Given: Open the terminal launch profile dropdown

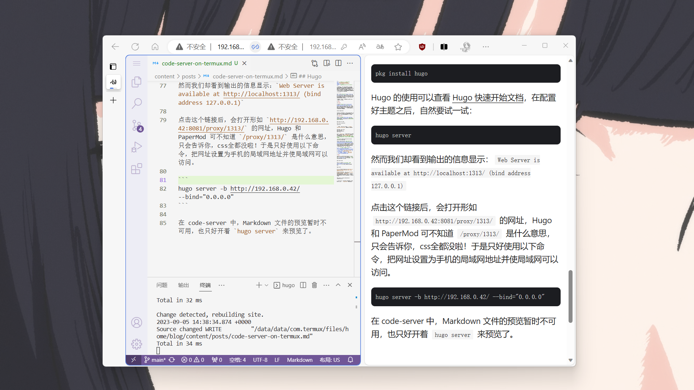Looking at the screenshot, I should click(x=267, y=285).
